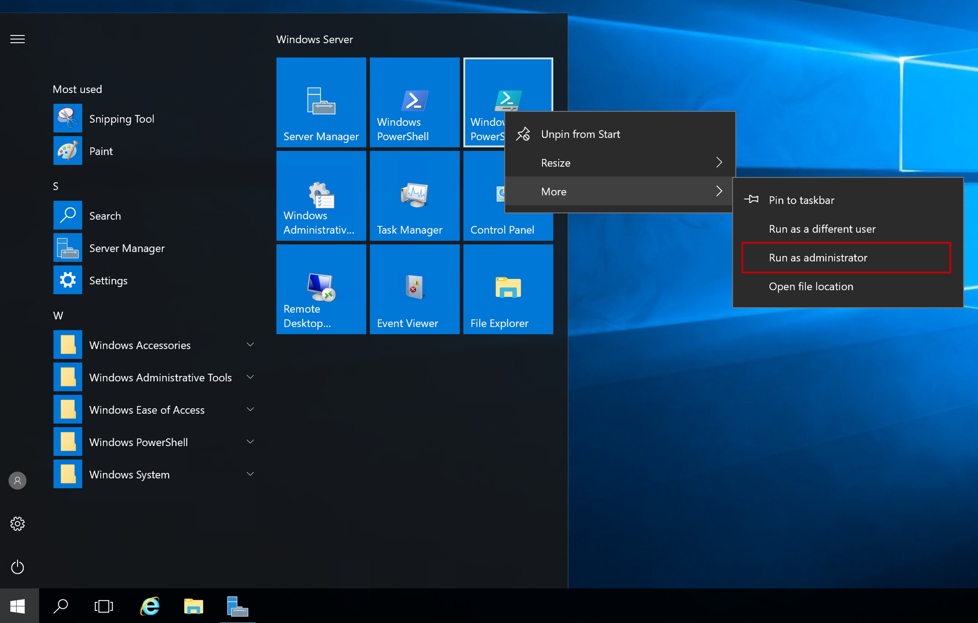Open the Server Manager tile
The image size is (978, 623).
pos(321,102)
